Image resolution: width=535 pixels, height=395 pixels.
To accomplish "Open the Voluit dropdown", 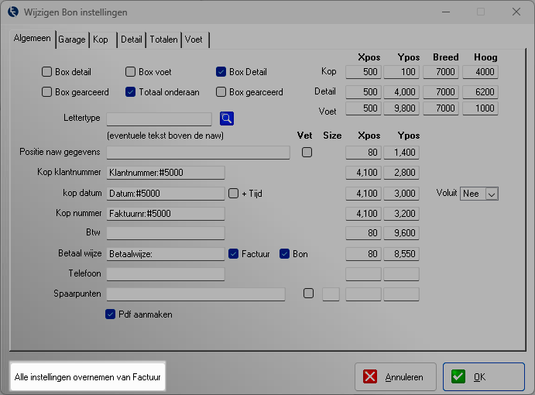I will (478, 194).
